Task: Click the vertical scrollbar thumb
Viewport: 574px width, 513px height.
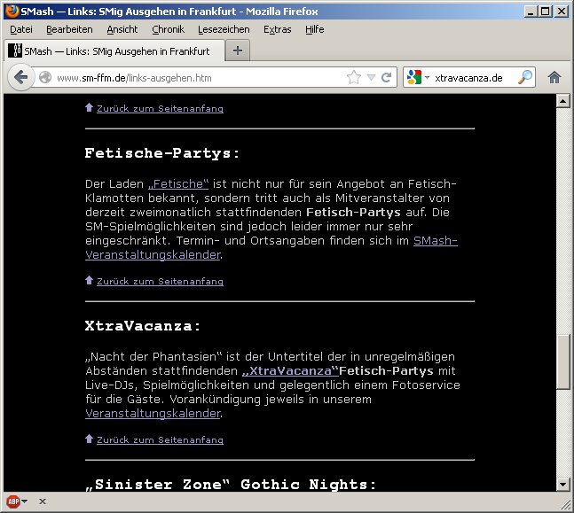Action: point(563,362)
